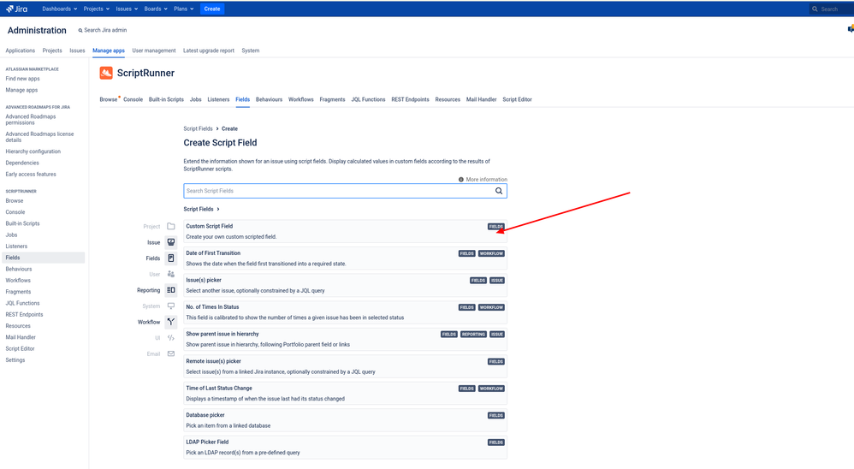Select the Custom Script Field option
Image resolution: width=854 pixels, height=469 pixels.
346,231
